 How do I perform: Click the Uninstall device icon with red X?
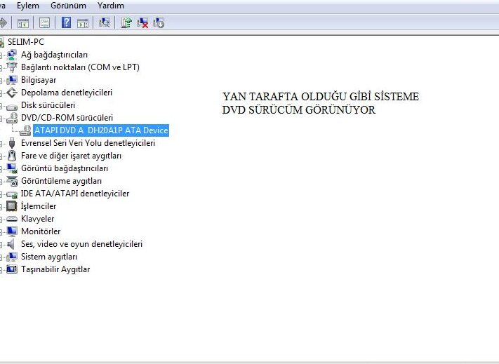point(142,22)
